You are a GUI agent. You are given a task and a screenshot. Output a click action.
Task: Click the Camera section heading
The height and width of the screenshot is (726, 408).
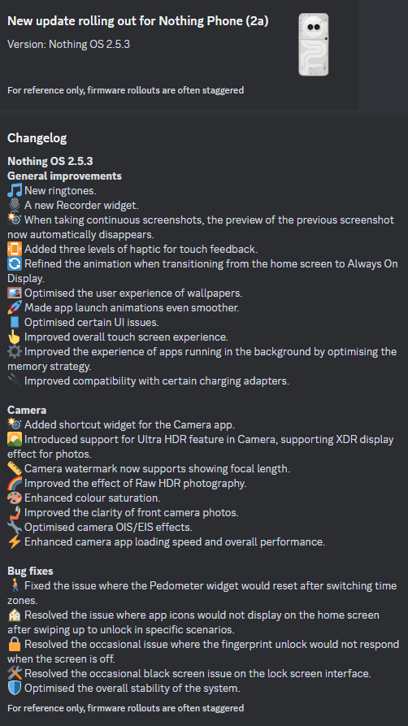click(27, 411)
